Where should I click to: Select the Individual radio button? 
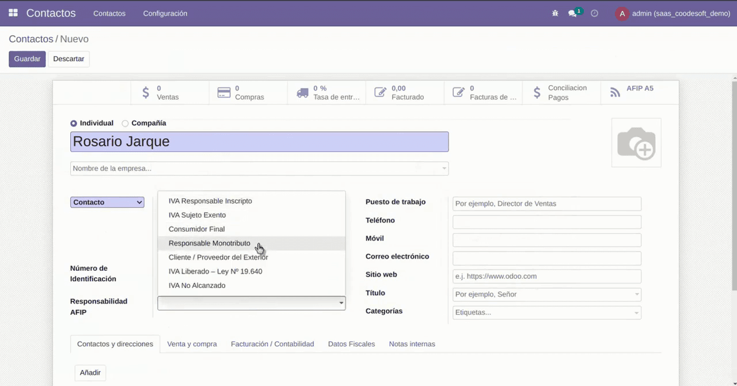[74, 123]
